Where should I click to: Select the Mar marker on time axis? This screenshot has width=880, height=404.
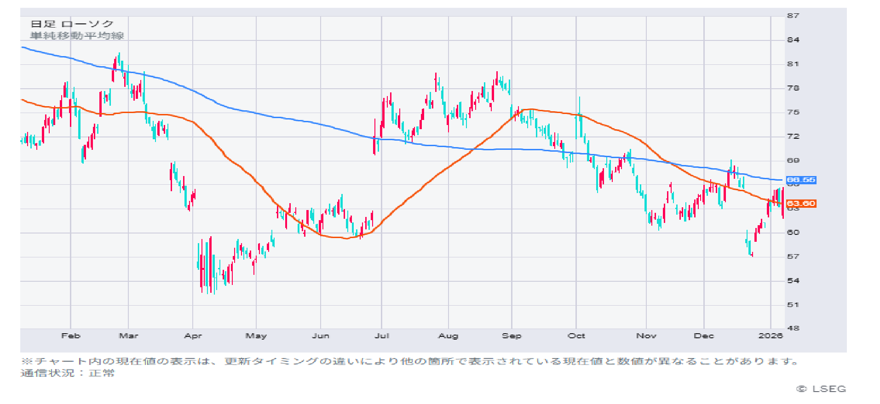(128, 336)
